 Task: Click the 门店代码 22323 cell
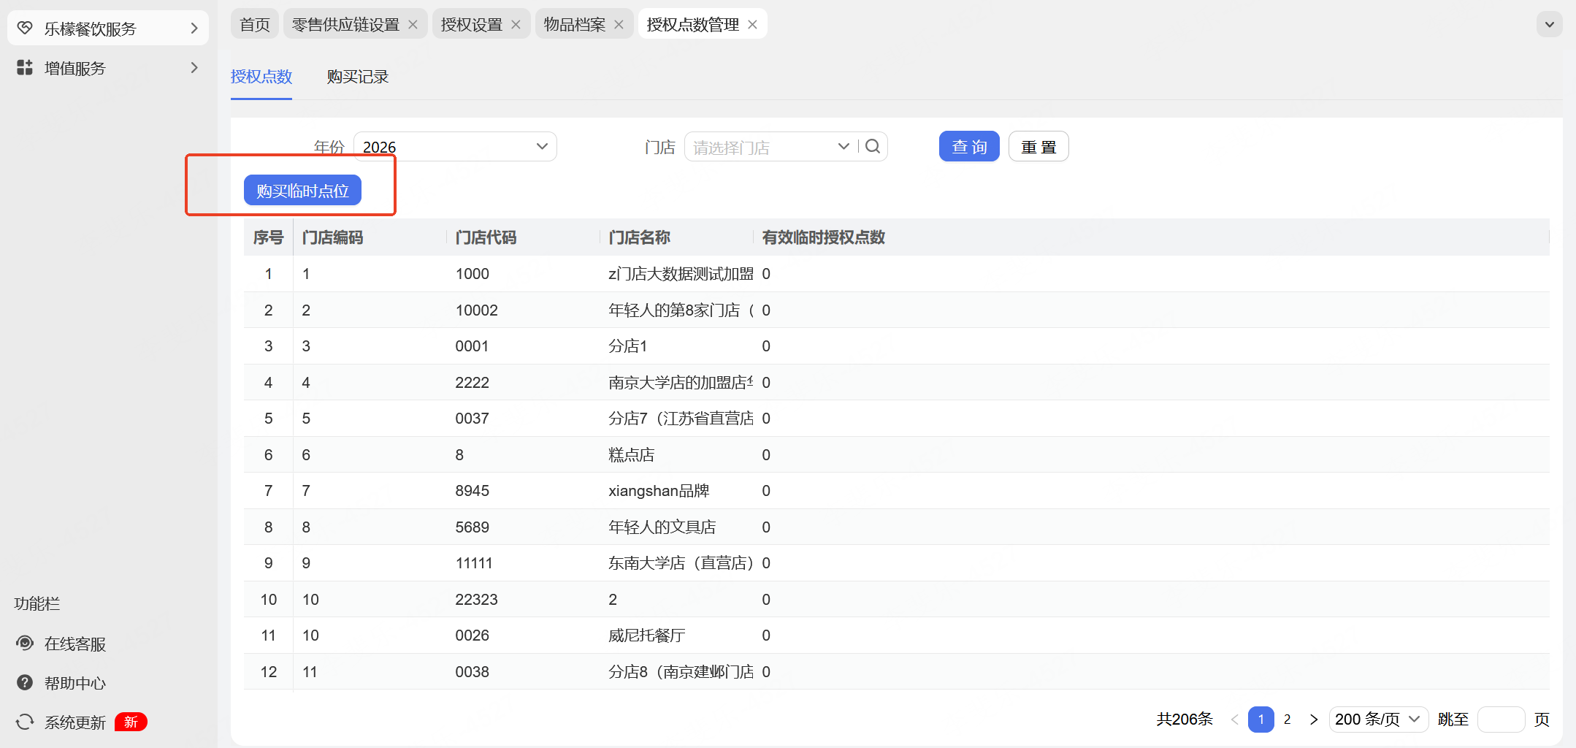pos(476,600)
